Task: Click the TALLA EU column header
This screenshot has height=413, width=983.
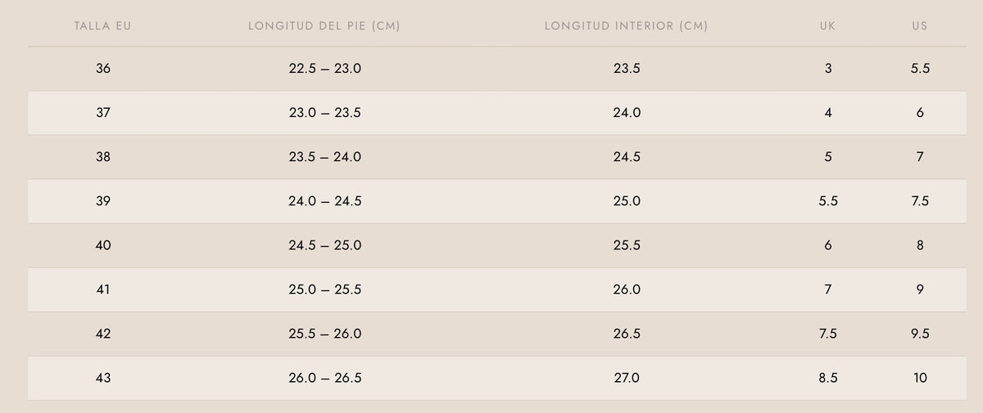Action: tap(102, 26)
